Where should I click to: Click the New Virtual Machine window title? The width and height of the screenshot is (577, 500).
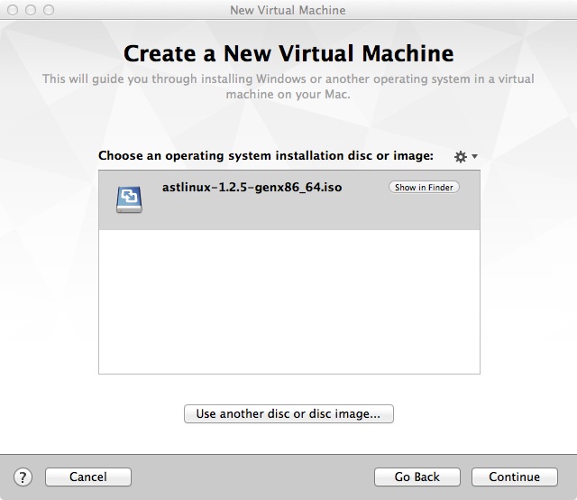(x=288, y=10)
